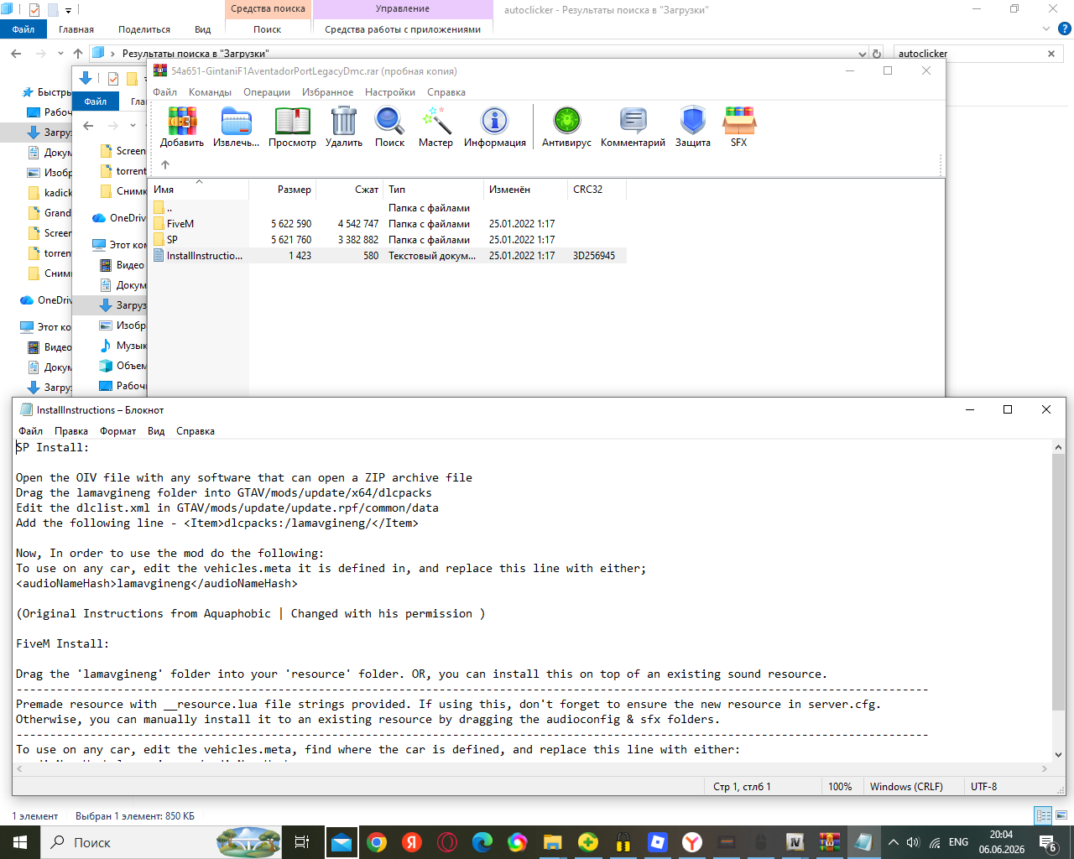Switch Explorer to large icons view
Viewport: 1074px width, 859px height.
(1061, 815)
